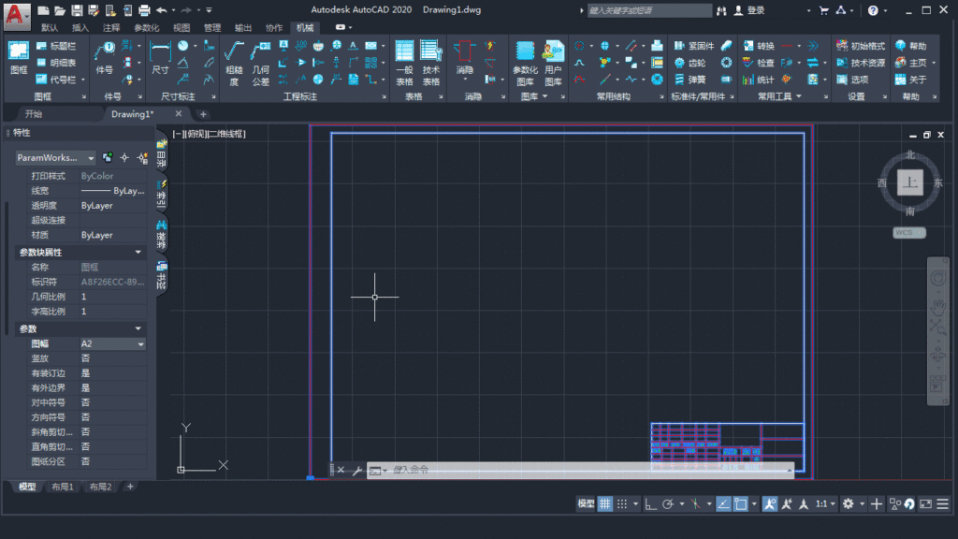Image resolution: width=958 pixels, height=539 pixels.
Task: Switch to the 注释 ribbon tab
Action: (111, 27)
